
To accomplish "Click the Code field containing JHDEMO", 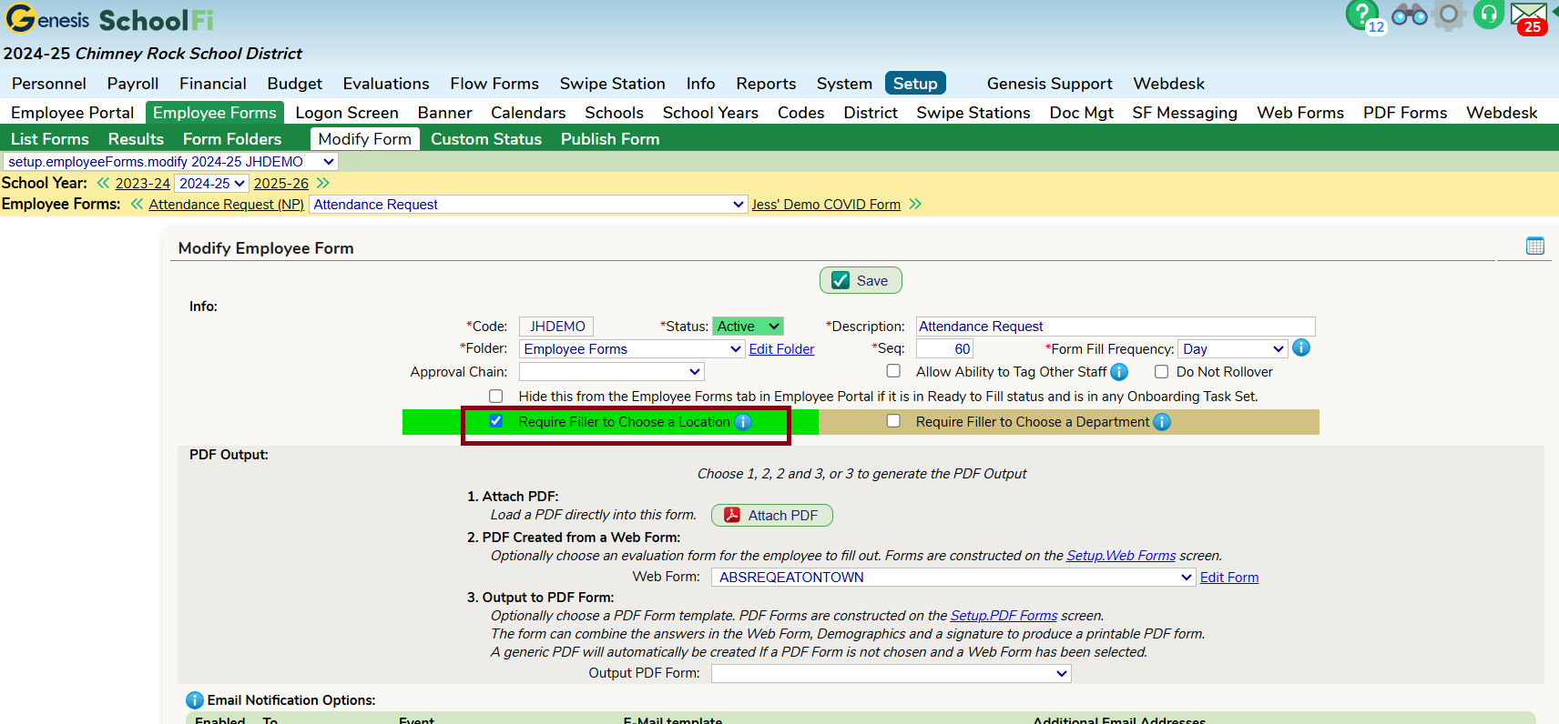I will coord(556,327).
